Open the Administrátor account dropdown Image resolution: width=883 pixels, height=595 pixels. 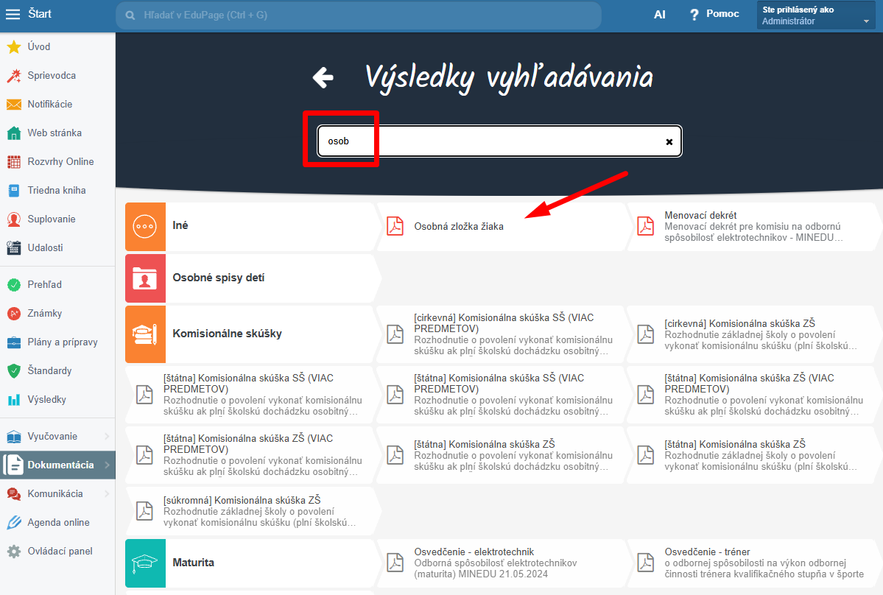[x=815, y=15]
